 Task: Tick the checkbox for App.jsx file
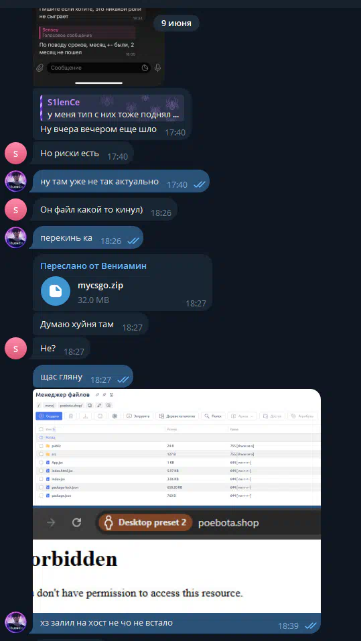click(x=41, y=463)
